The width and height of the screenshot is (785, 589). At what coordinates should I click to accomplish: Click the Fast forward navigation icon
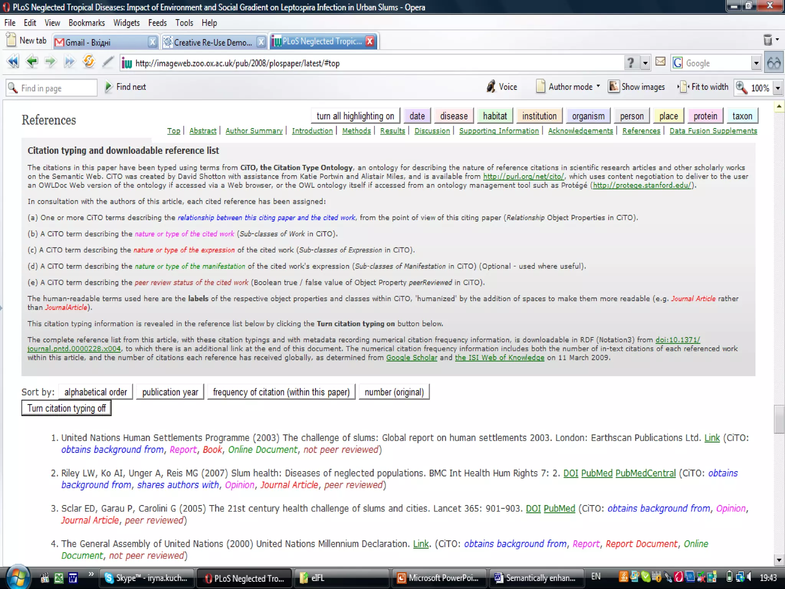pyautogui.click(x=69, y=62)
